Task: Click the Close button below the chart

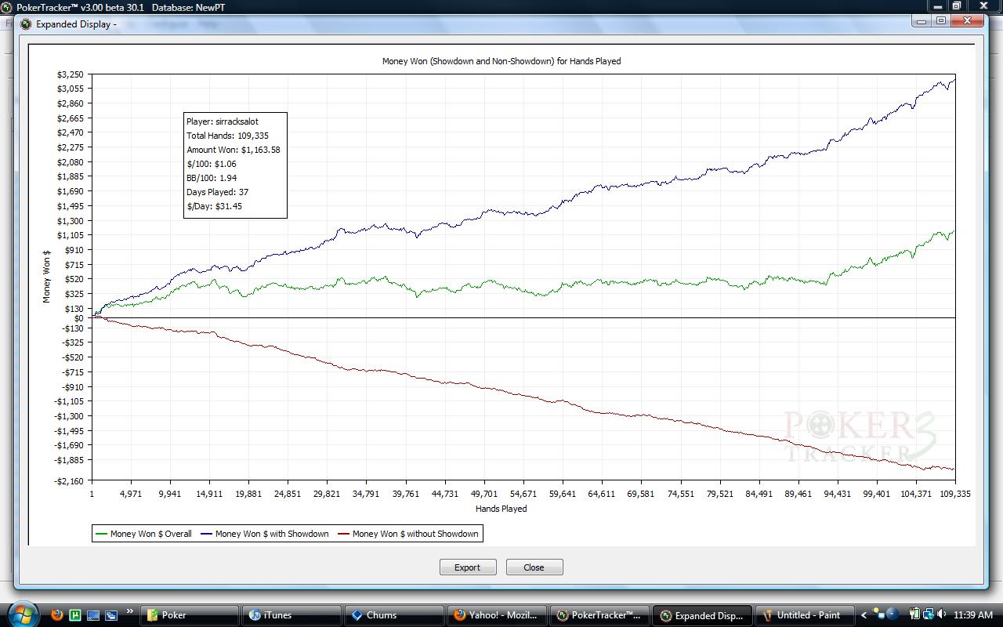Action: tap(534, 567)
